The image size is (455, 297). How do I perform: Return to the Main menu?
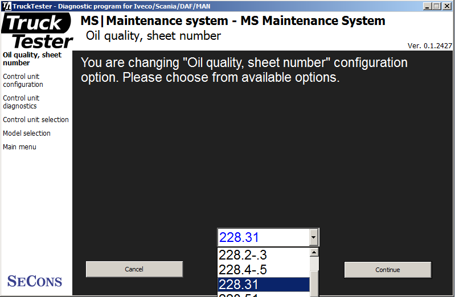[x=19, y=147]
